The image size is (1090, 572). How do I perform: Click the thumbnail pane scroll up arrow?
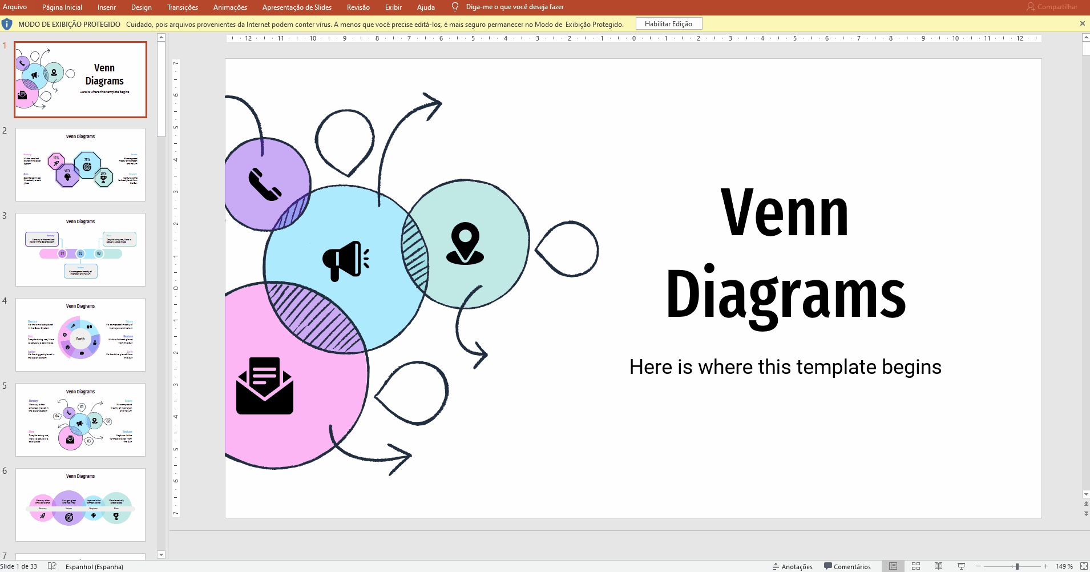click(161, 38)
